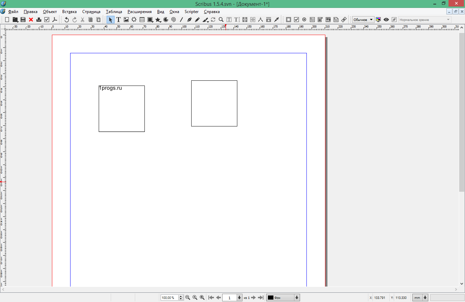Screen dimensions: 465x302
Task: Select the Freehand Line pencil tool
Action: tap(197, 20)
